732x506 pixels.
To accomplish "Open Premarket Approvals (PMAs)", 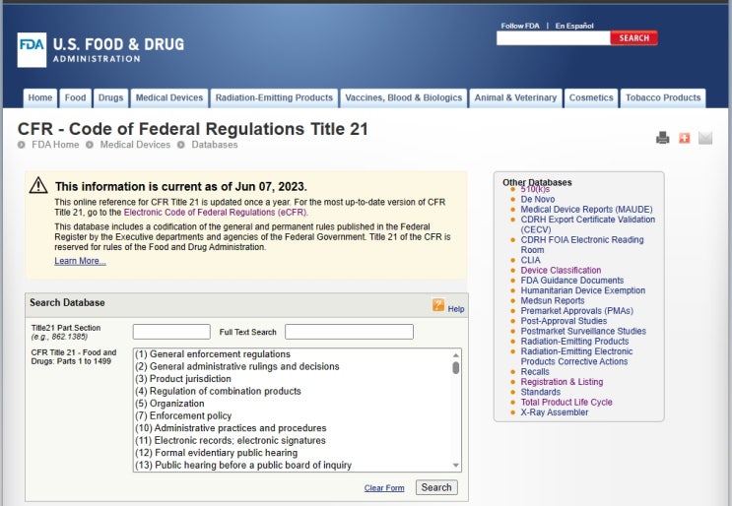I will (x=577, y=311).
